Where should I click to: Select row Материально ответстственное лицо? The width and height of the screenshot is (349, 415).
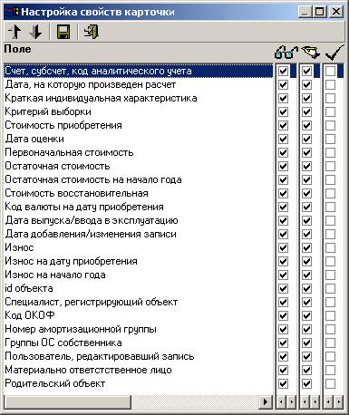coord(138,370)
